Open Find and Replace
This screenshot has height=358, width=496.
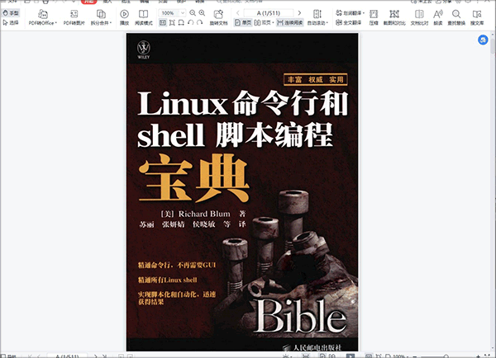(x=456, y=17)
